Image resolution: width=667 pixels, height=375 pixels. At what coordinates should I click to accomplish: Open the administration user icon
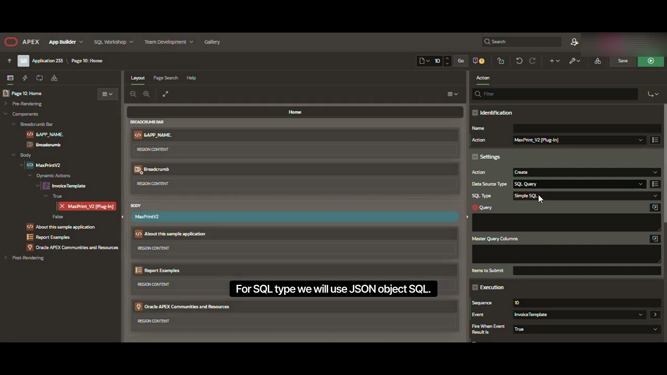coord(574,42)
